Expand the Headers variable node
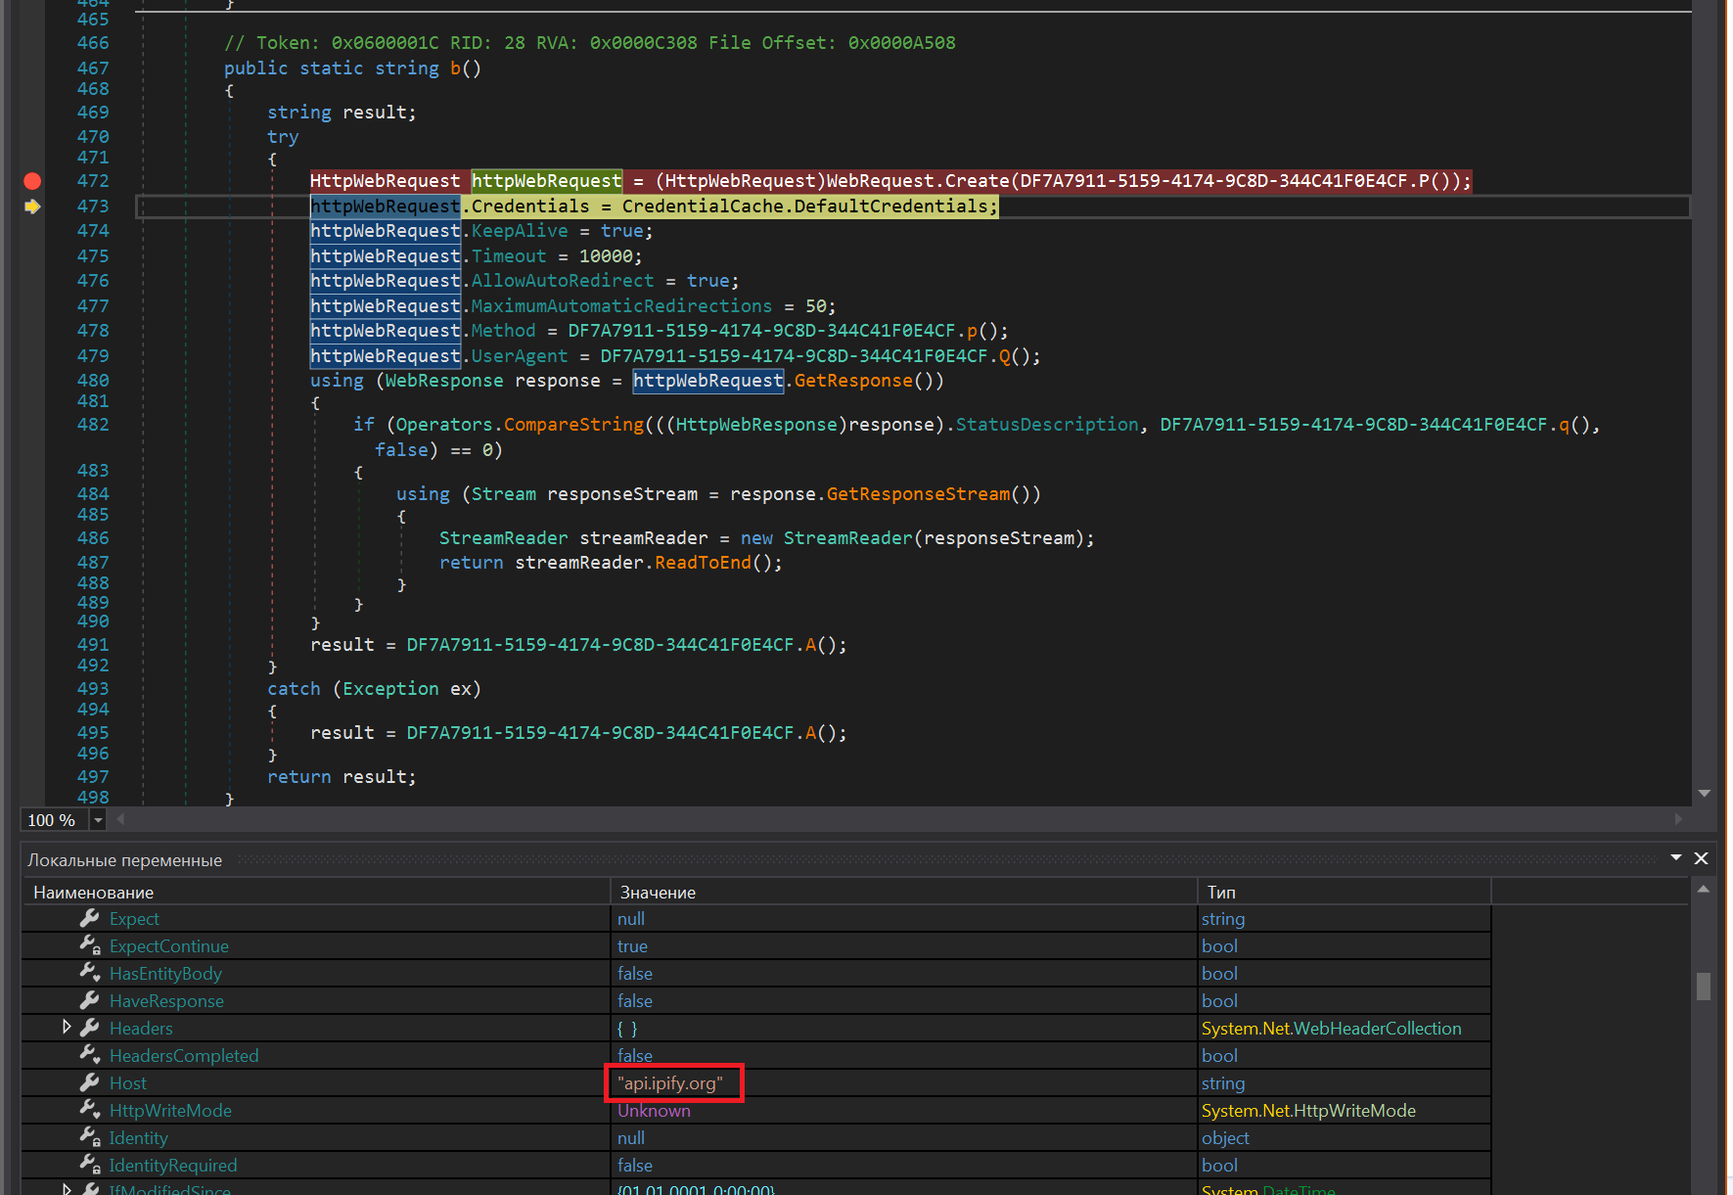The height and width of the screenshot is (1195, 1733). (x=67, y=1027)
